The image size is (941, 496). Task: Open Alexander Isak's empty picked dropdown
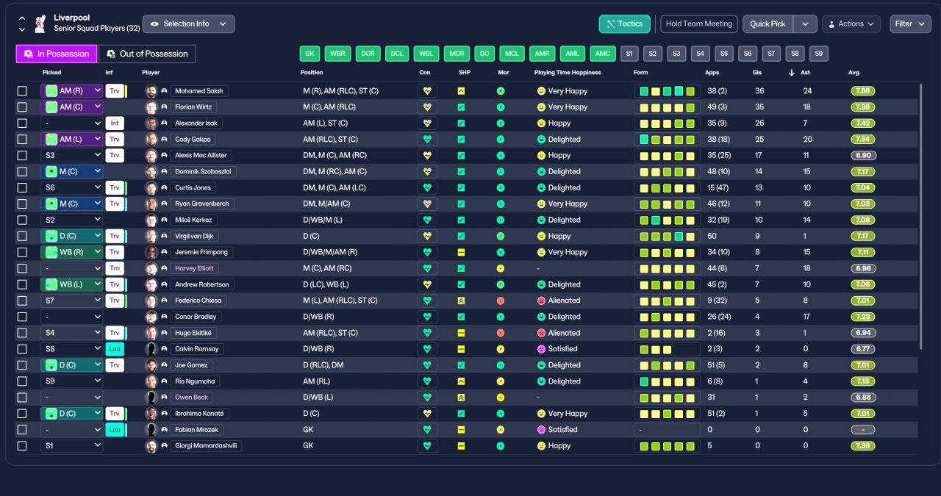72,123
